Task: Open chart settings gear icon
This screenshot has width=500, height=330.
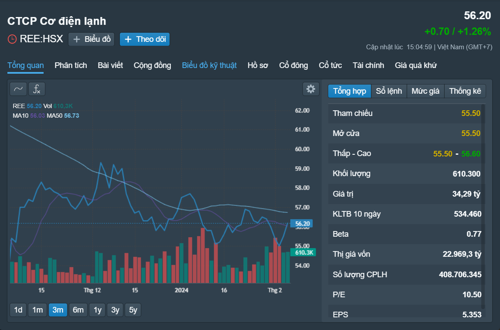Action: 310,89
